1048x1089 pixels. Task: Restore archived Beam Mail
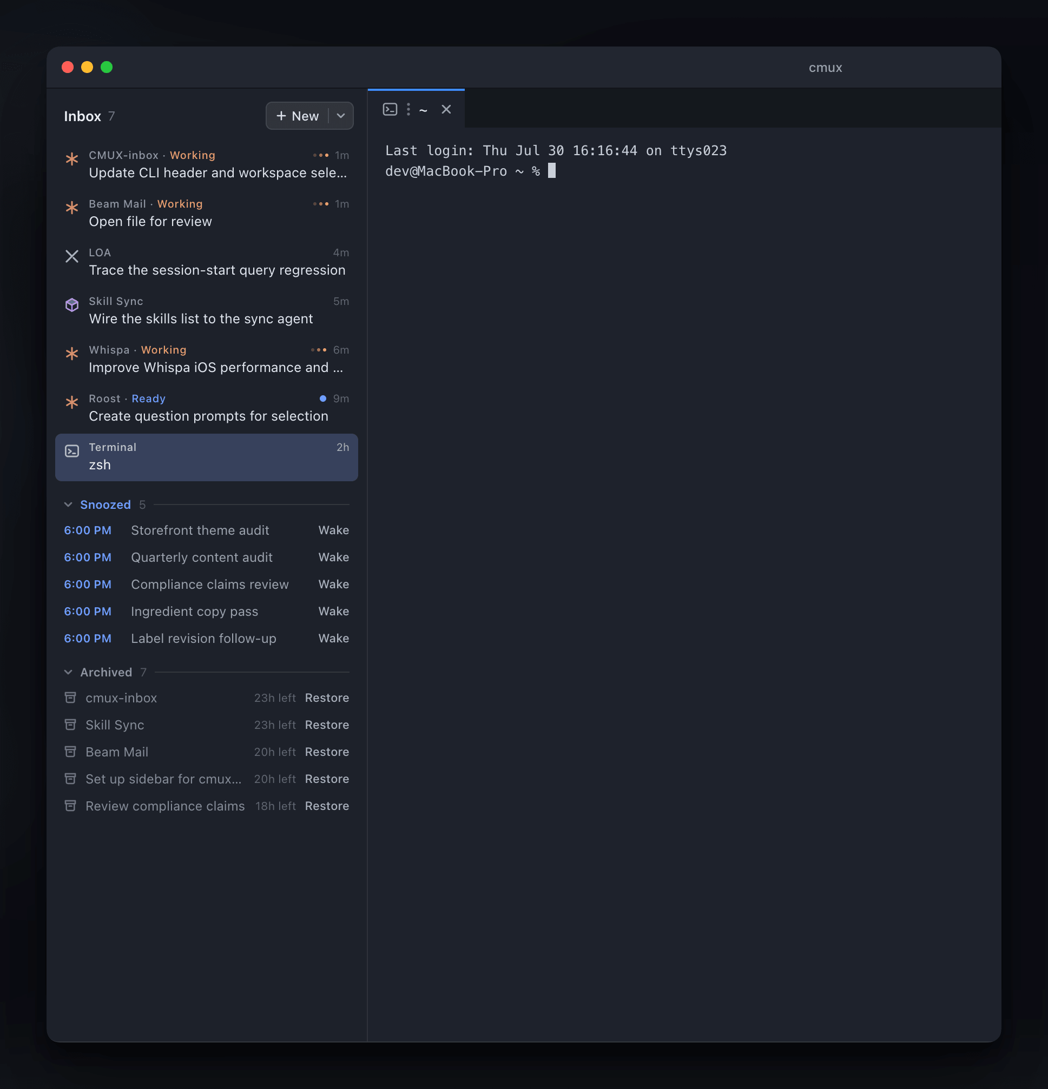click(327, 752)
